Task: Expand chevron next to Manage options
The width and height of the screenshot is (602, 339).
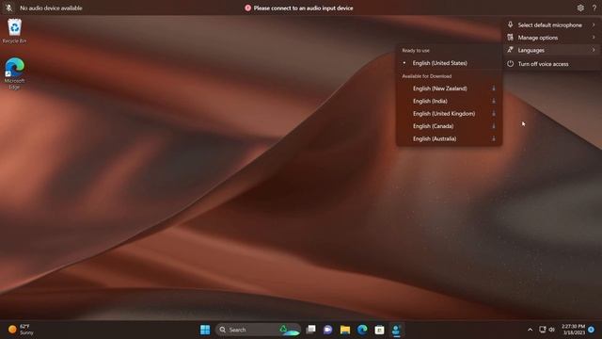Action: pos(594,38)
